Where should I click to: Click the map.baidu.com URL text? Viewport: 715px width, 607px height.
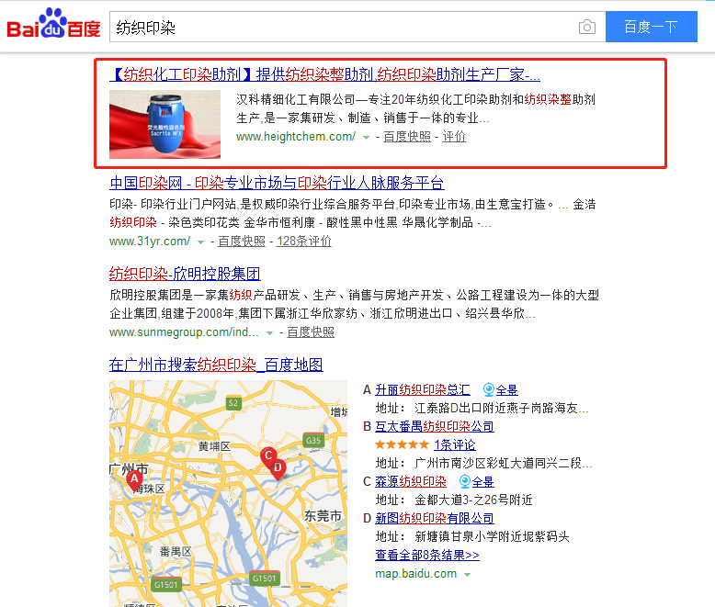(x=416, y=574)
